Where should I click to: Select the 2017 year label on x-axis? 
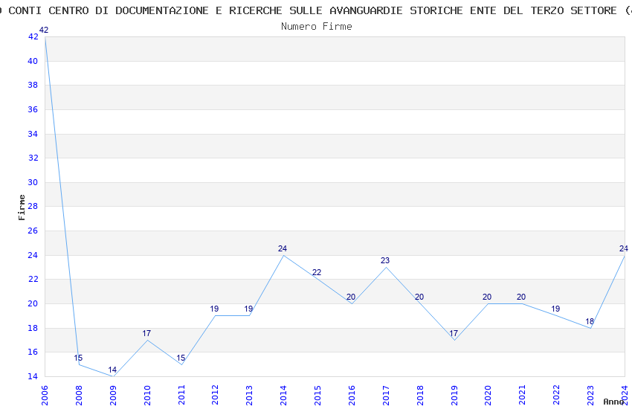click(x=386, y=395)
